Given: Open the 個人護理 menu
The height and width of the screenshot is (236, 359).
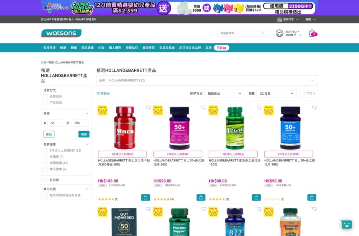Looking at the screenshot, I should tap(115, 48).
